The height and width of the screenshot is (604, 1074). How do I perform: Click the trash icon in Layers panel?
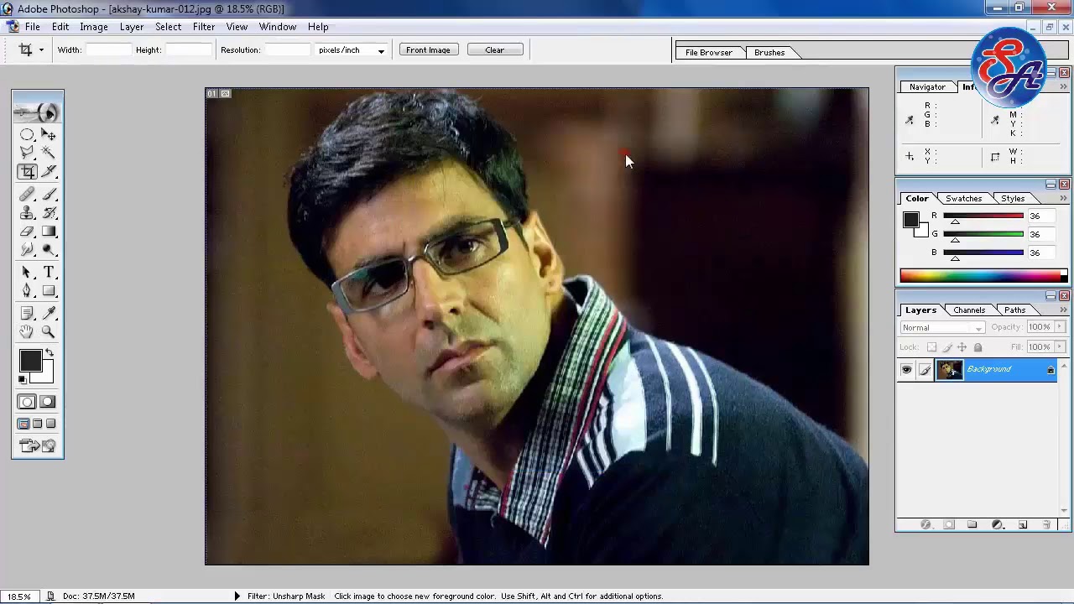click(x=1046, y=525)
